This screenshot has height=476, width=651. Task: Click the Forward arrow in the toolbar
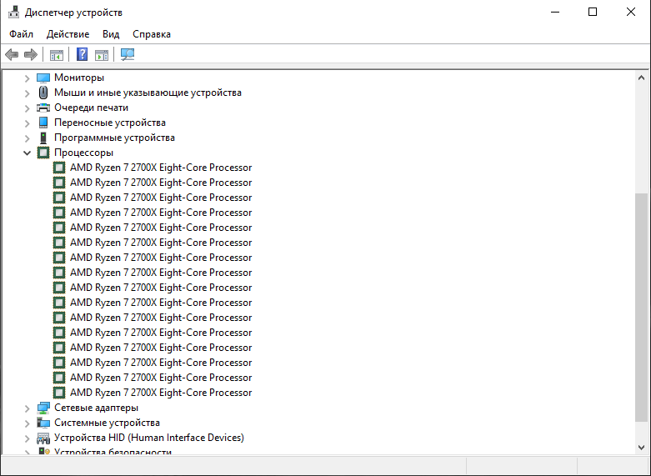tap(31, 54)
